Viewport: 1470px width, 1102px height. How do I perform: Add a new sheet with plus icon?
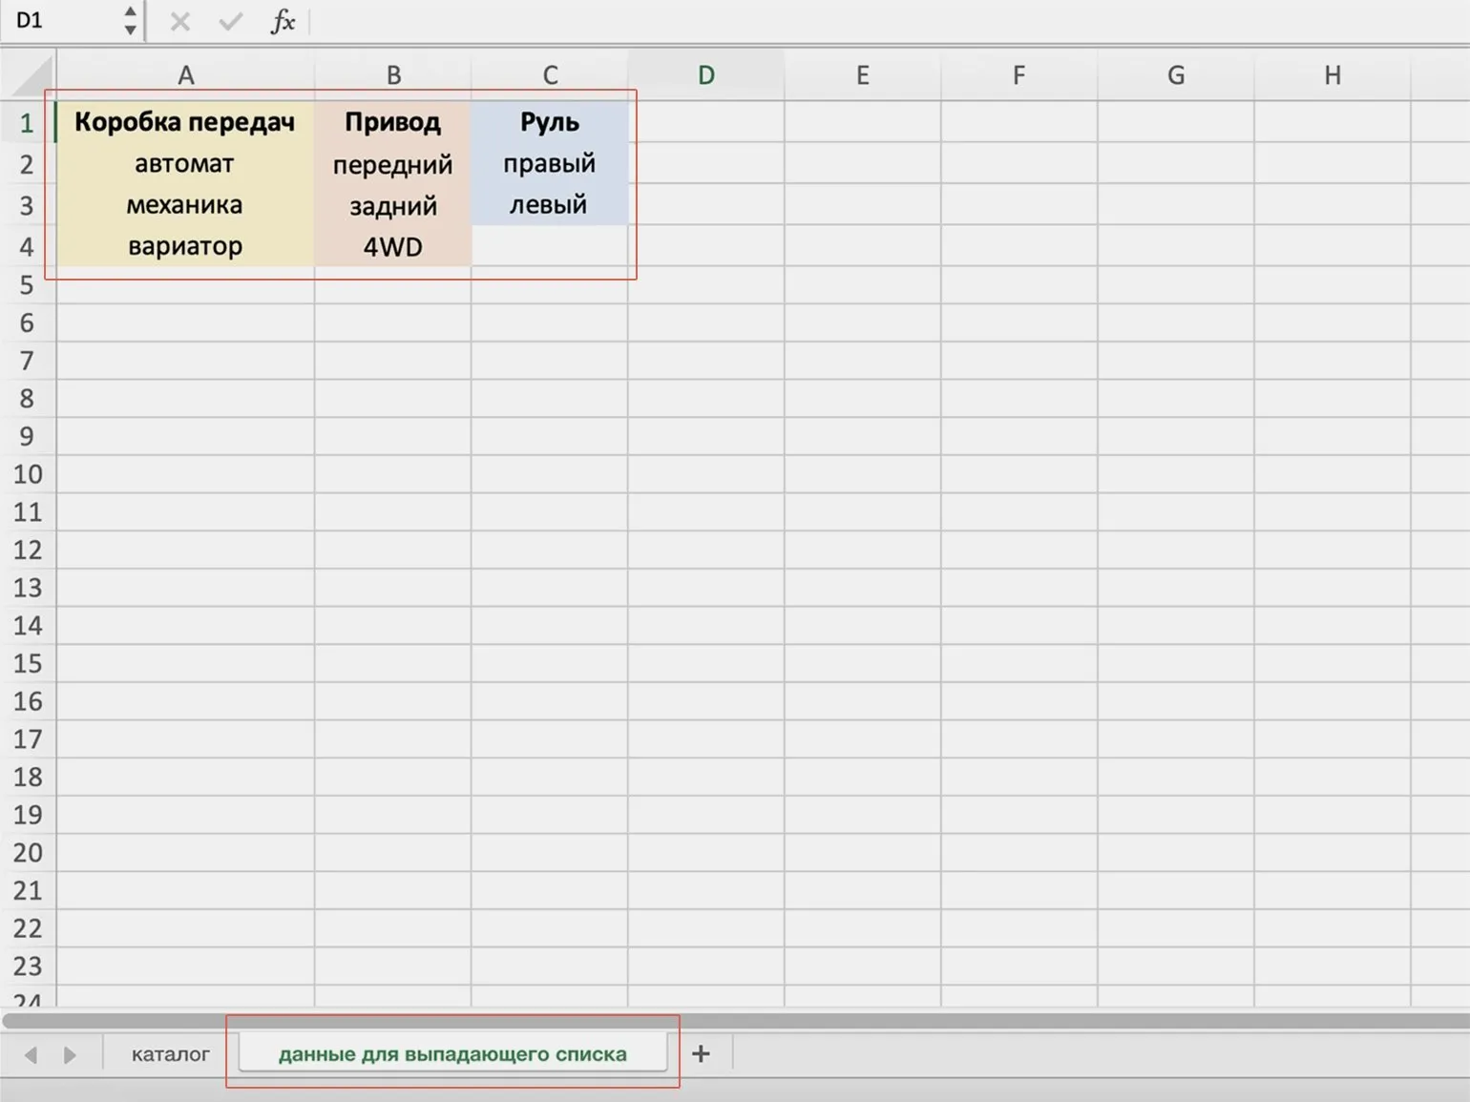[x=701, y=1053]
